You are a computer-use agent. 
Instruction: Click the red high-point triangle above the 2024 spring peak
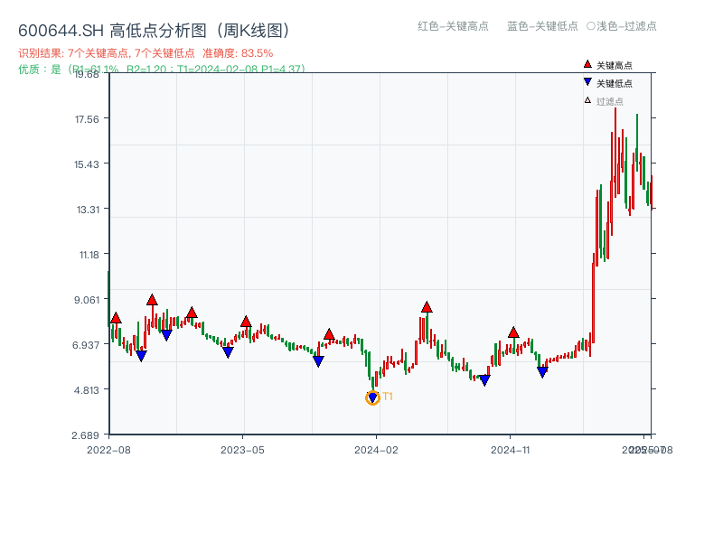click(425, 307)
